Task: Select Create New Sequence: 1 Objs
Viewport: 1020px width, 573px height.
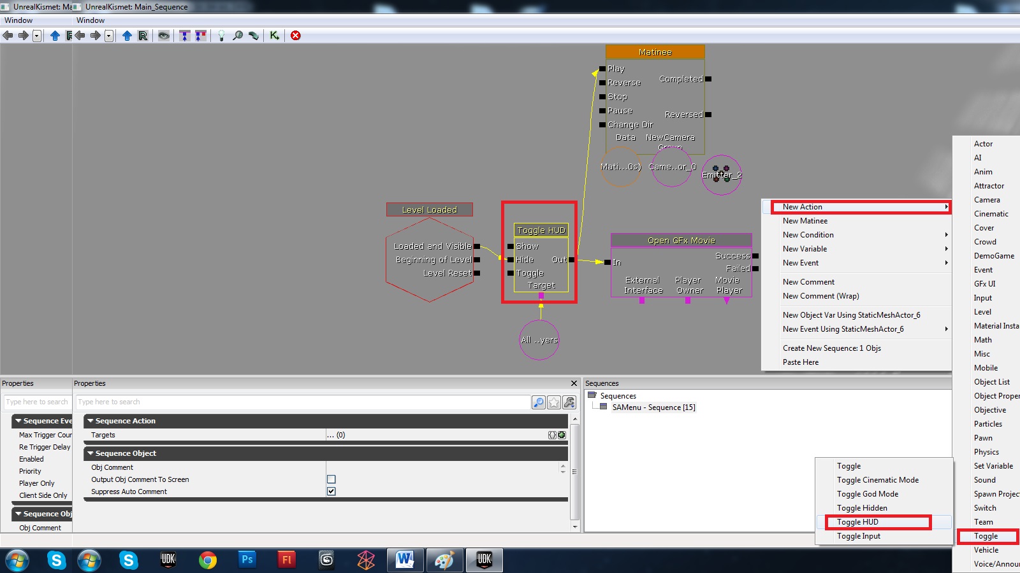Action: (x=857, y=348)
